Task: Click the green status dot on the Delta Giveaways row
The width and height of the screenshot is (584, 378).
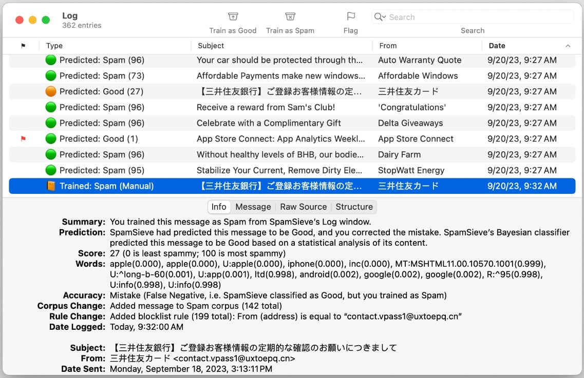Action: click(x=51, y=123)
